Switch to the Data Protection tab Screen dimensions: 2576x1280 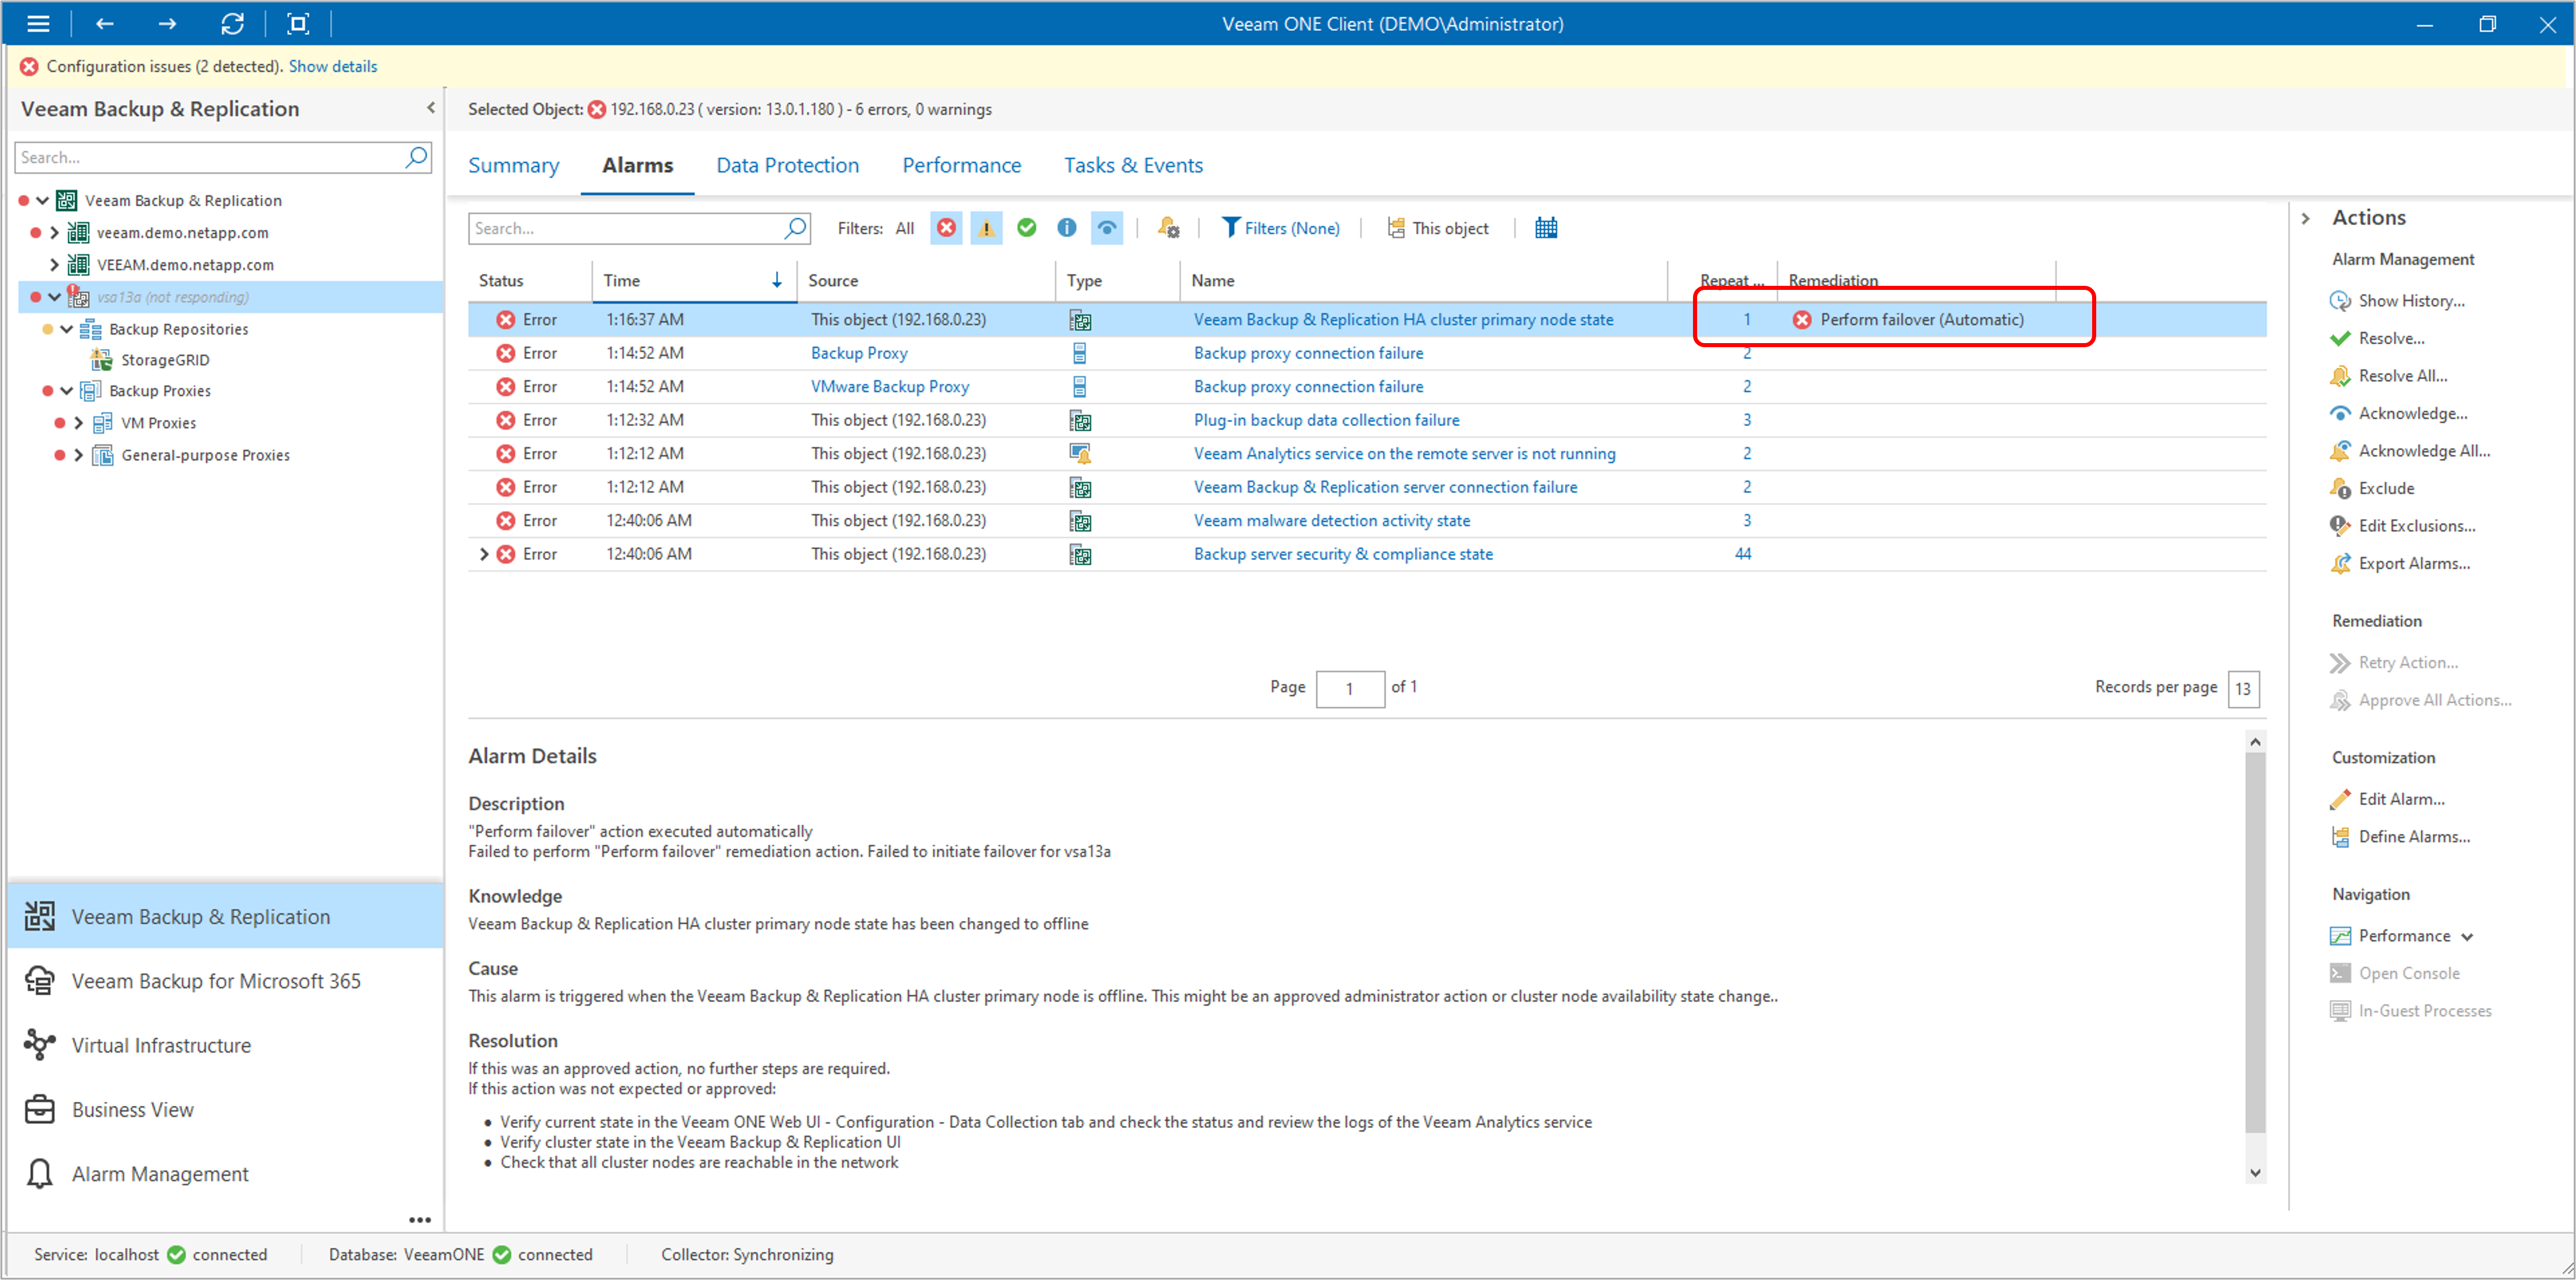(787, 165)
